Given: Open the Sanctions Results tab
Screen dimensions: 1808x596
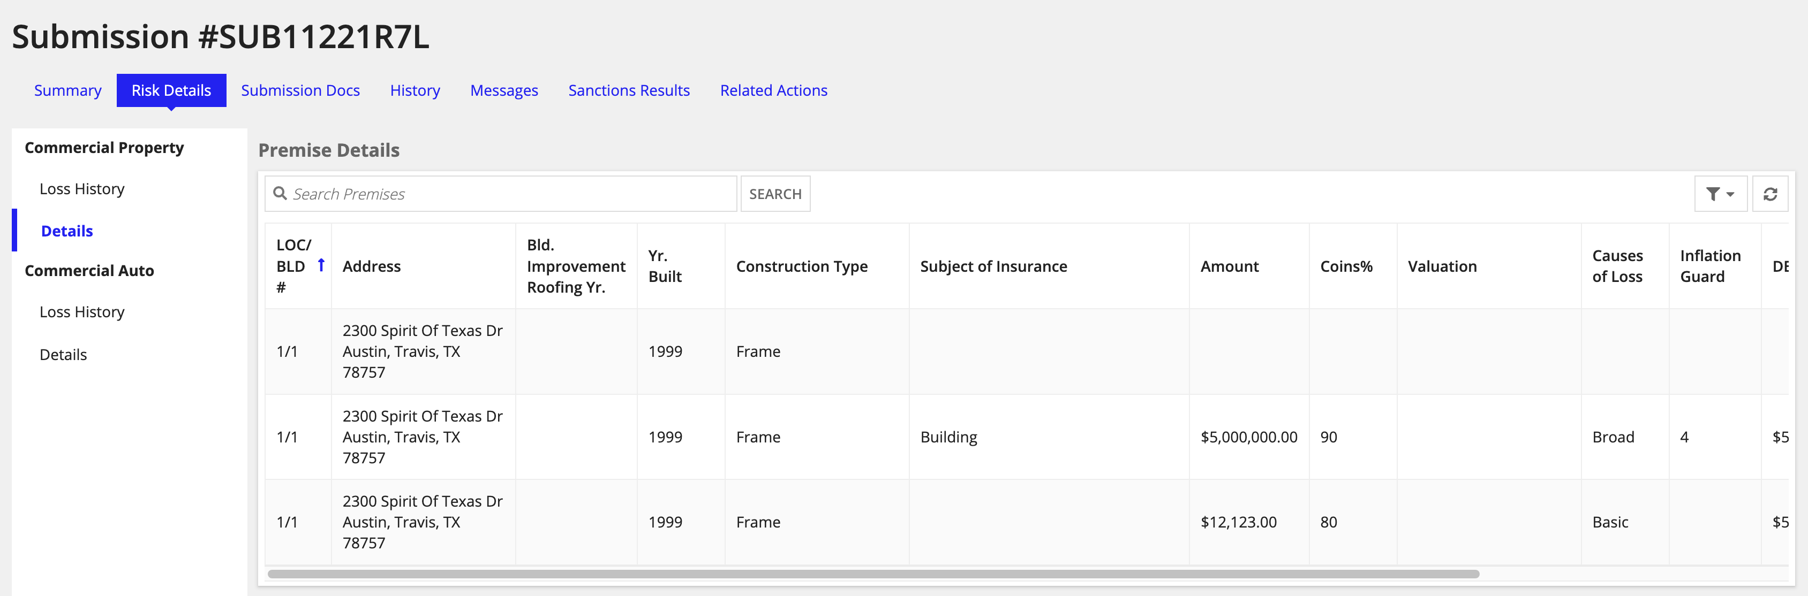Looking at the screenshot, I should tap(628, 90).
